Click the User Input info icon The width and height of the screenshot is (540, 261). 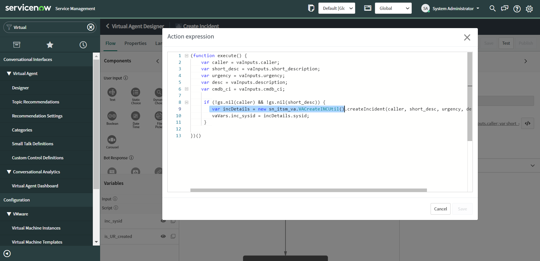pos(126,78)
